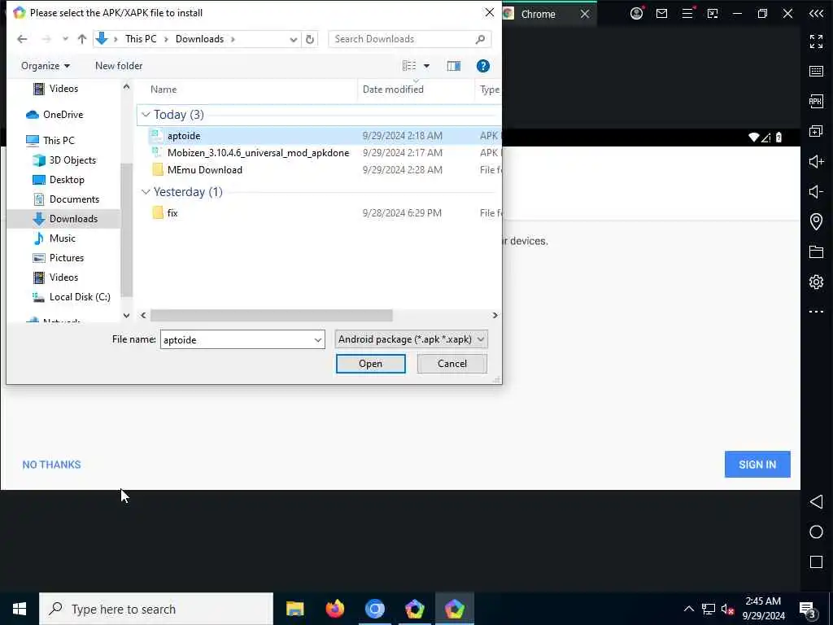The image size is (833, 625).
Task: Select OneDrive in the navigation pane
Action: pyautogui.click(x=63, y=114)
